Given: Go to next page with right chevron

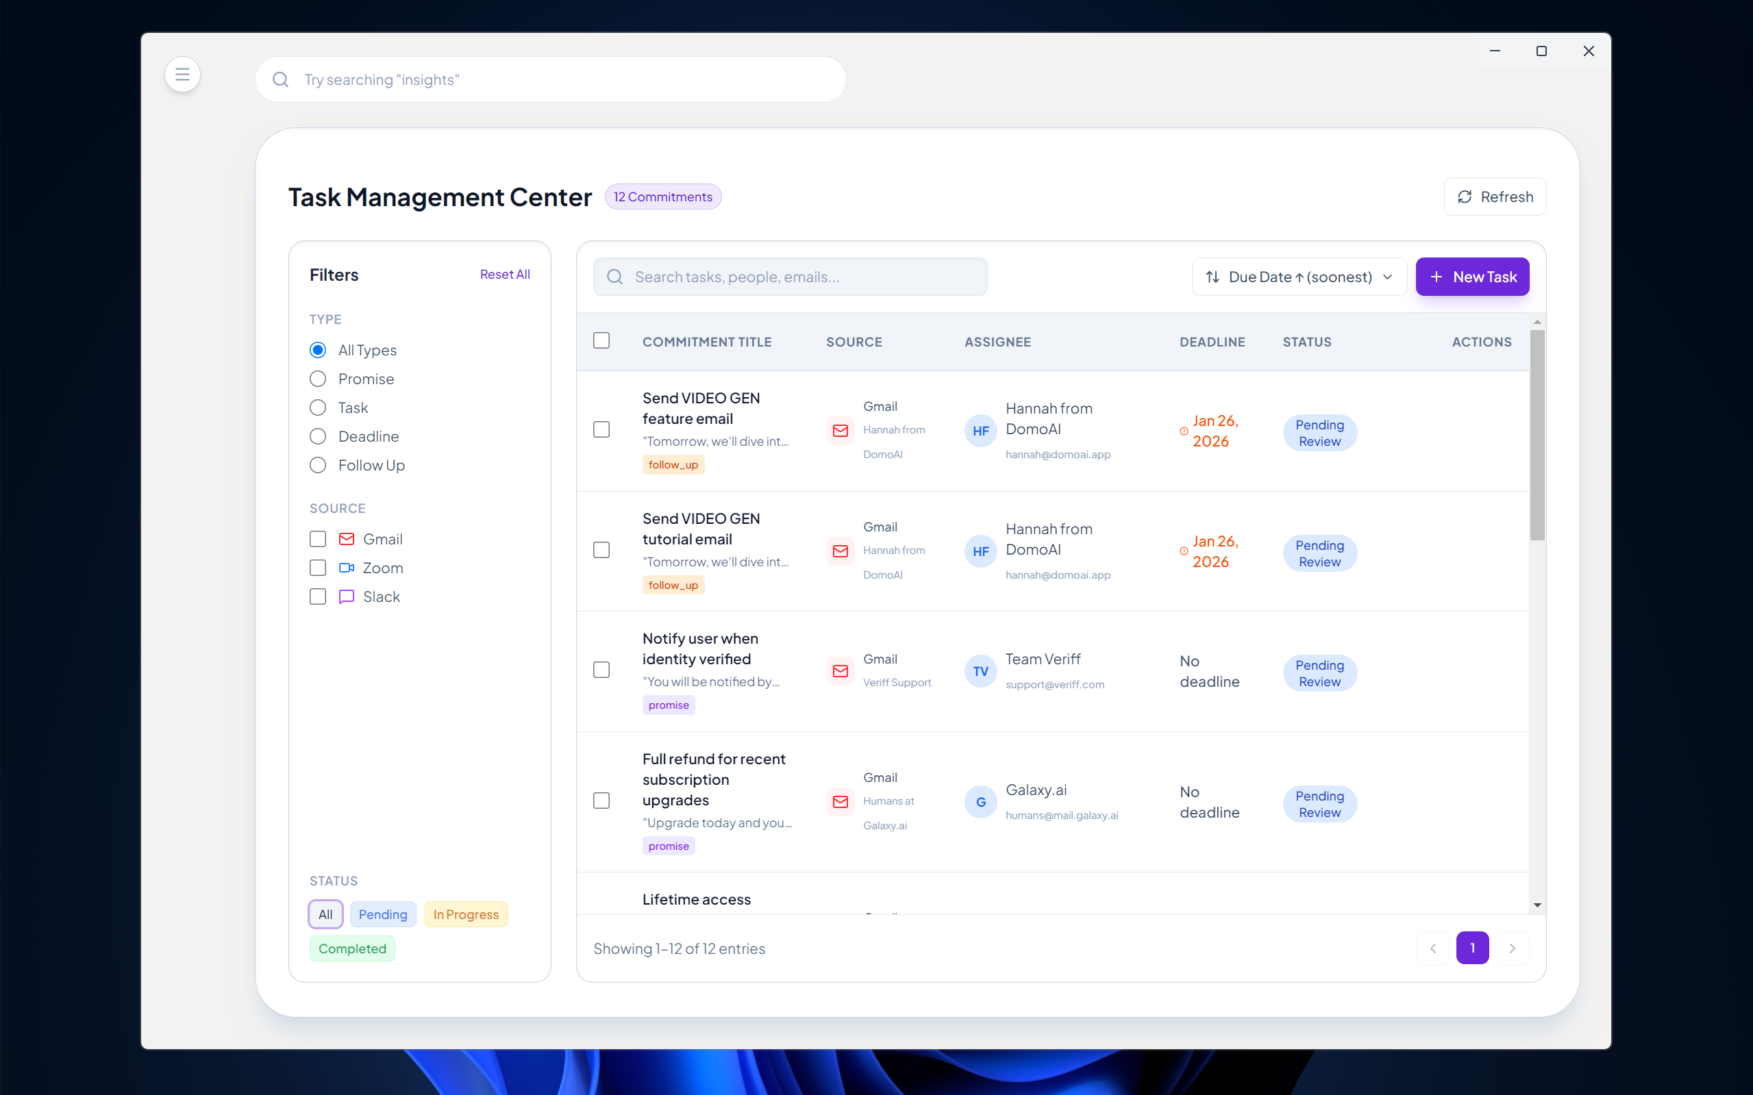Looking at the screenshot, I should [1512, 948].
